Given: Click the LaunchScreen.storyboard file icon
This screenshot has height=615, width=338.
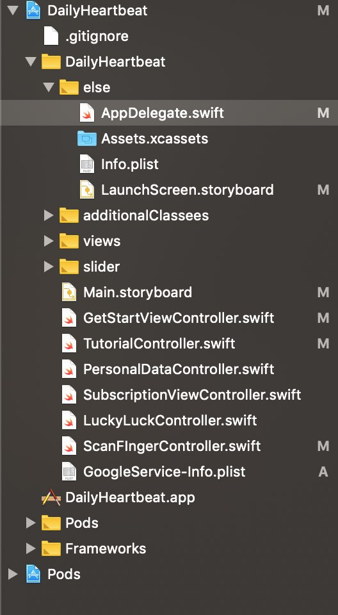Looking at the screenshot, I should pyautogui.click(x=86, y=190).
